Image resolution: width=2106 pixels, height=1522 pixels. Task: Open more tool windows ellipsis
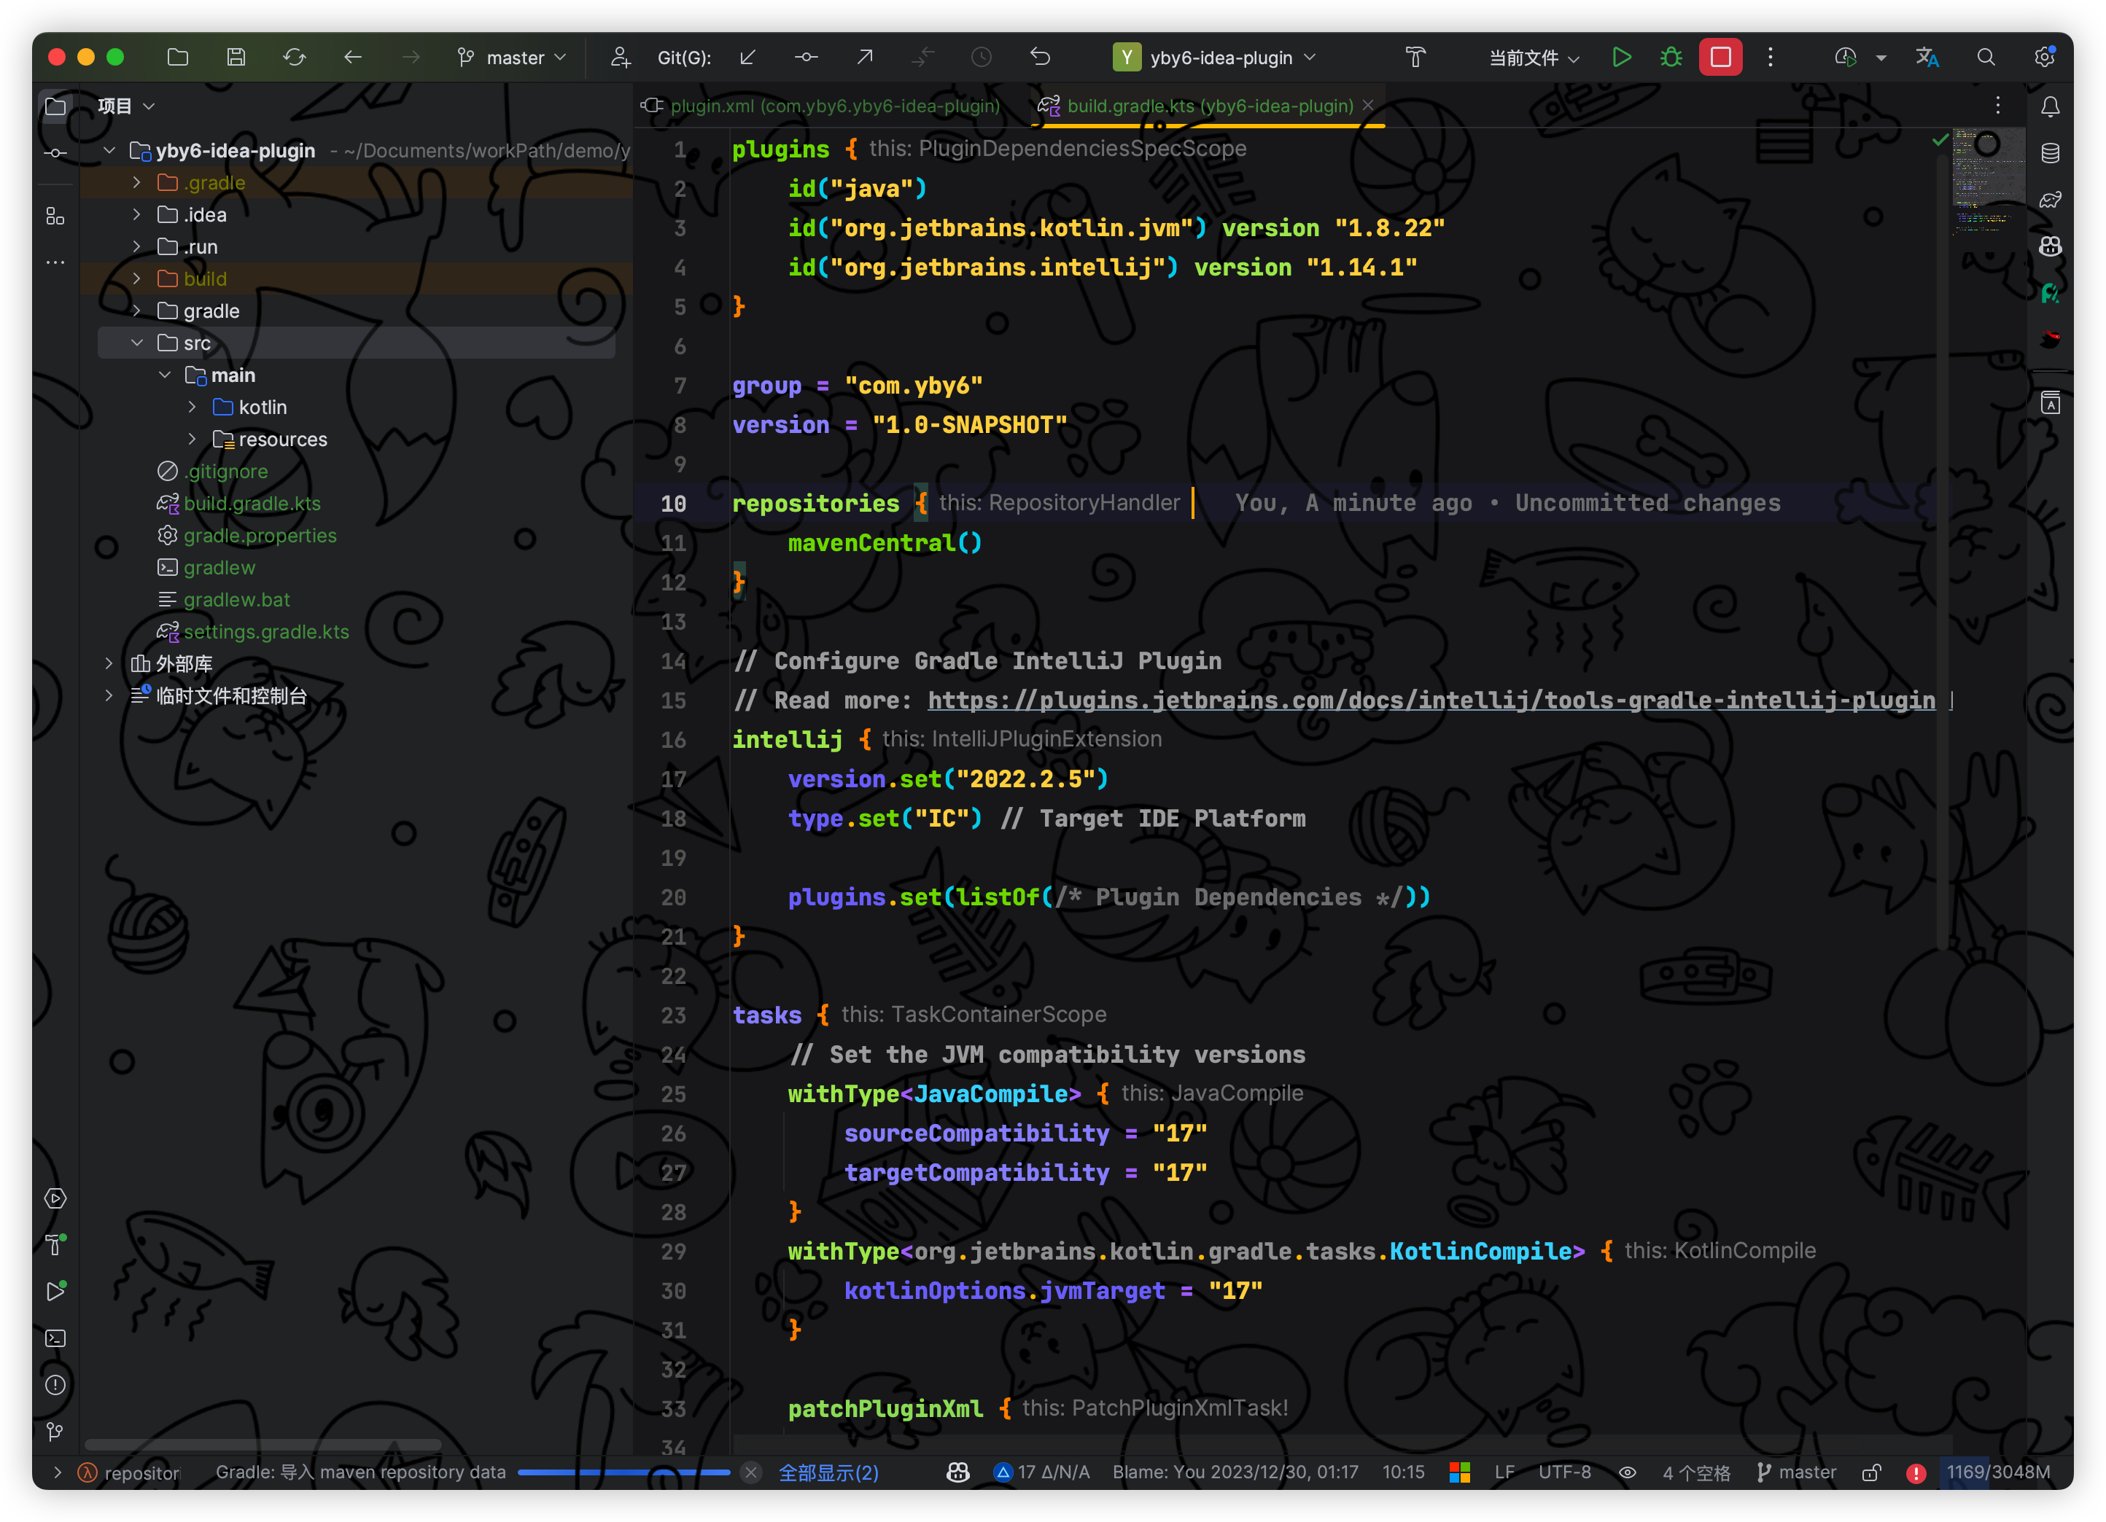point(55,262)
